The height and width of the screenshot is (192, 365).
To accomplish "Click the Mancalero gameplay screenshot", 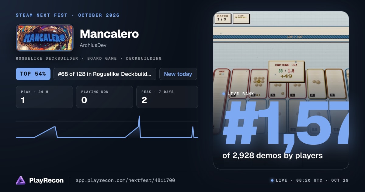I will (281, 90).
